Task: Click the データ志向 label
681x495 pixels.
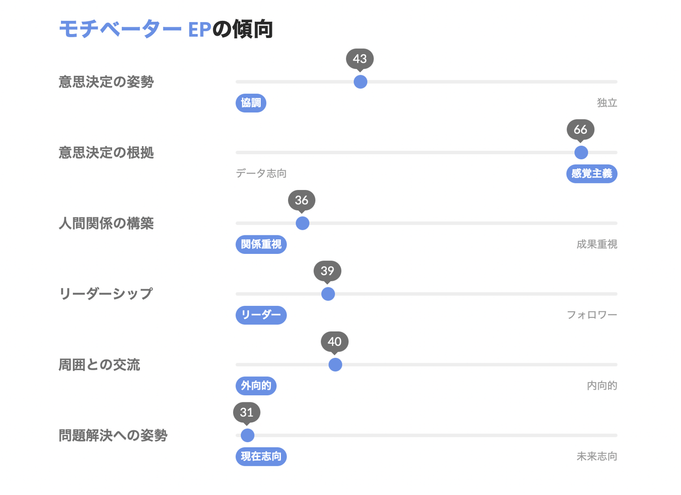Action: coord(262,174)
